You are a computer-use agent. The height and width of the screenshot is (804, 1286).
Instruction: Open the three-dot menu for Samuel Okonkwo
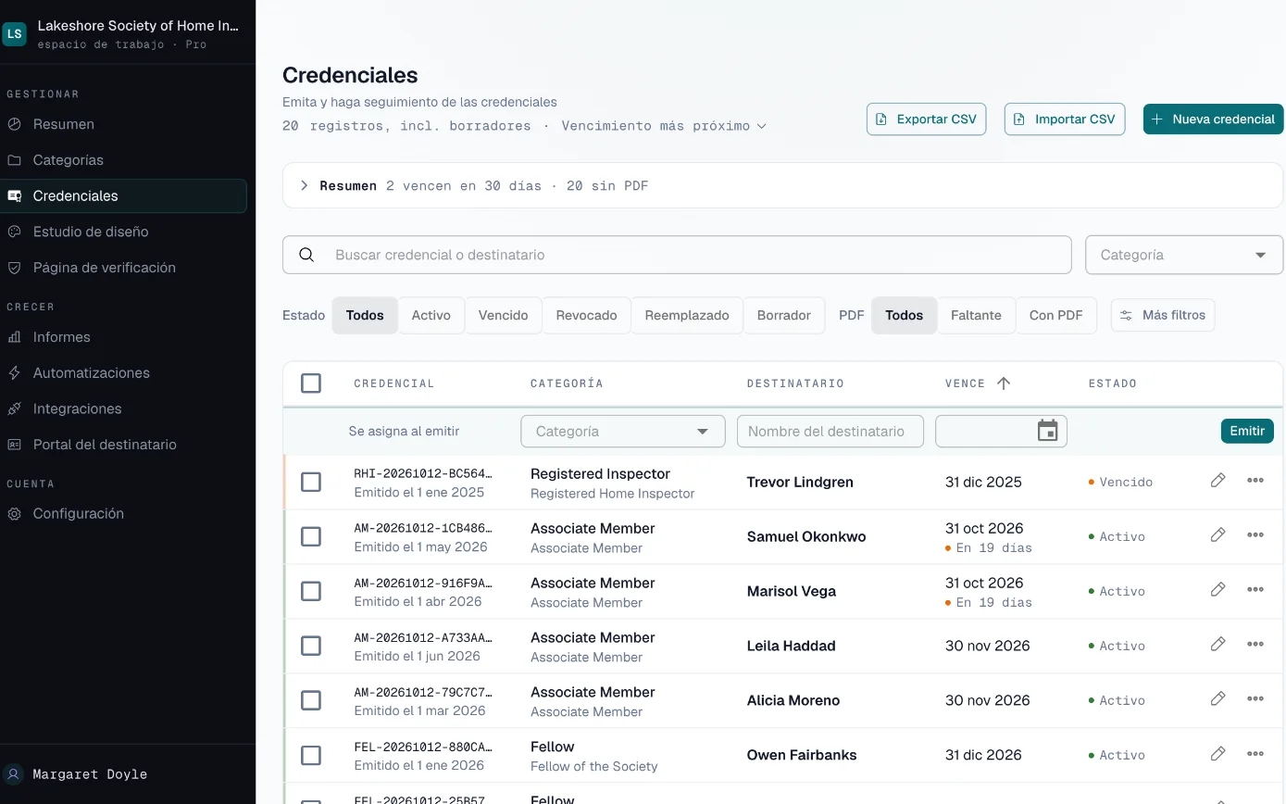coord(1255,534)
